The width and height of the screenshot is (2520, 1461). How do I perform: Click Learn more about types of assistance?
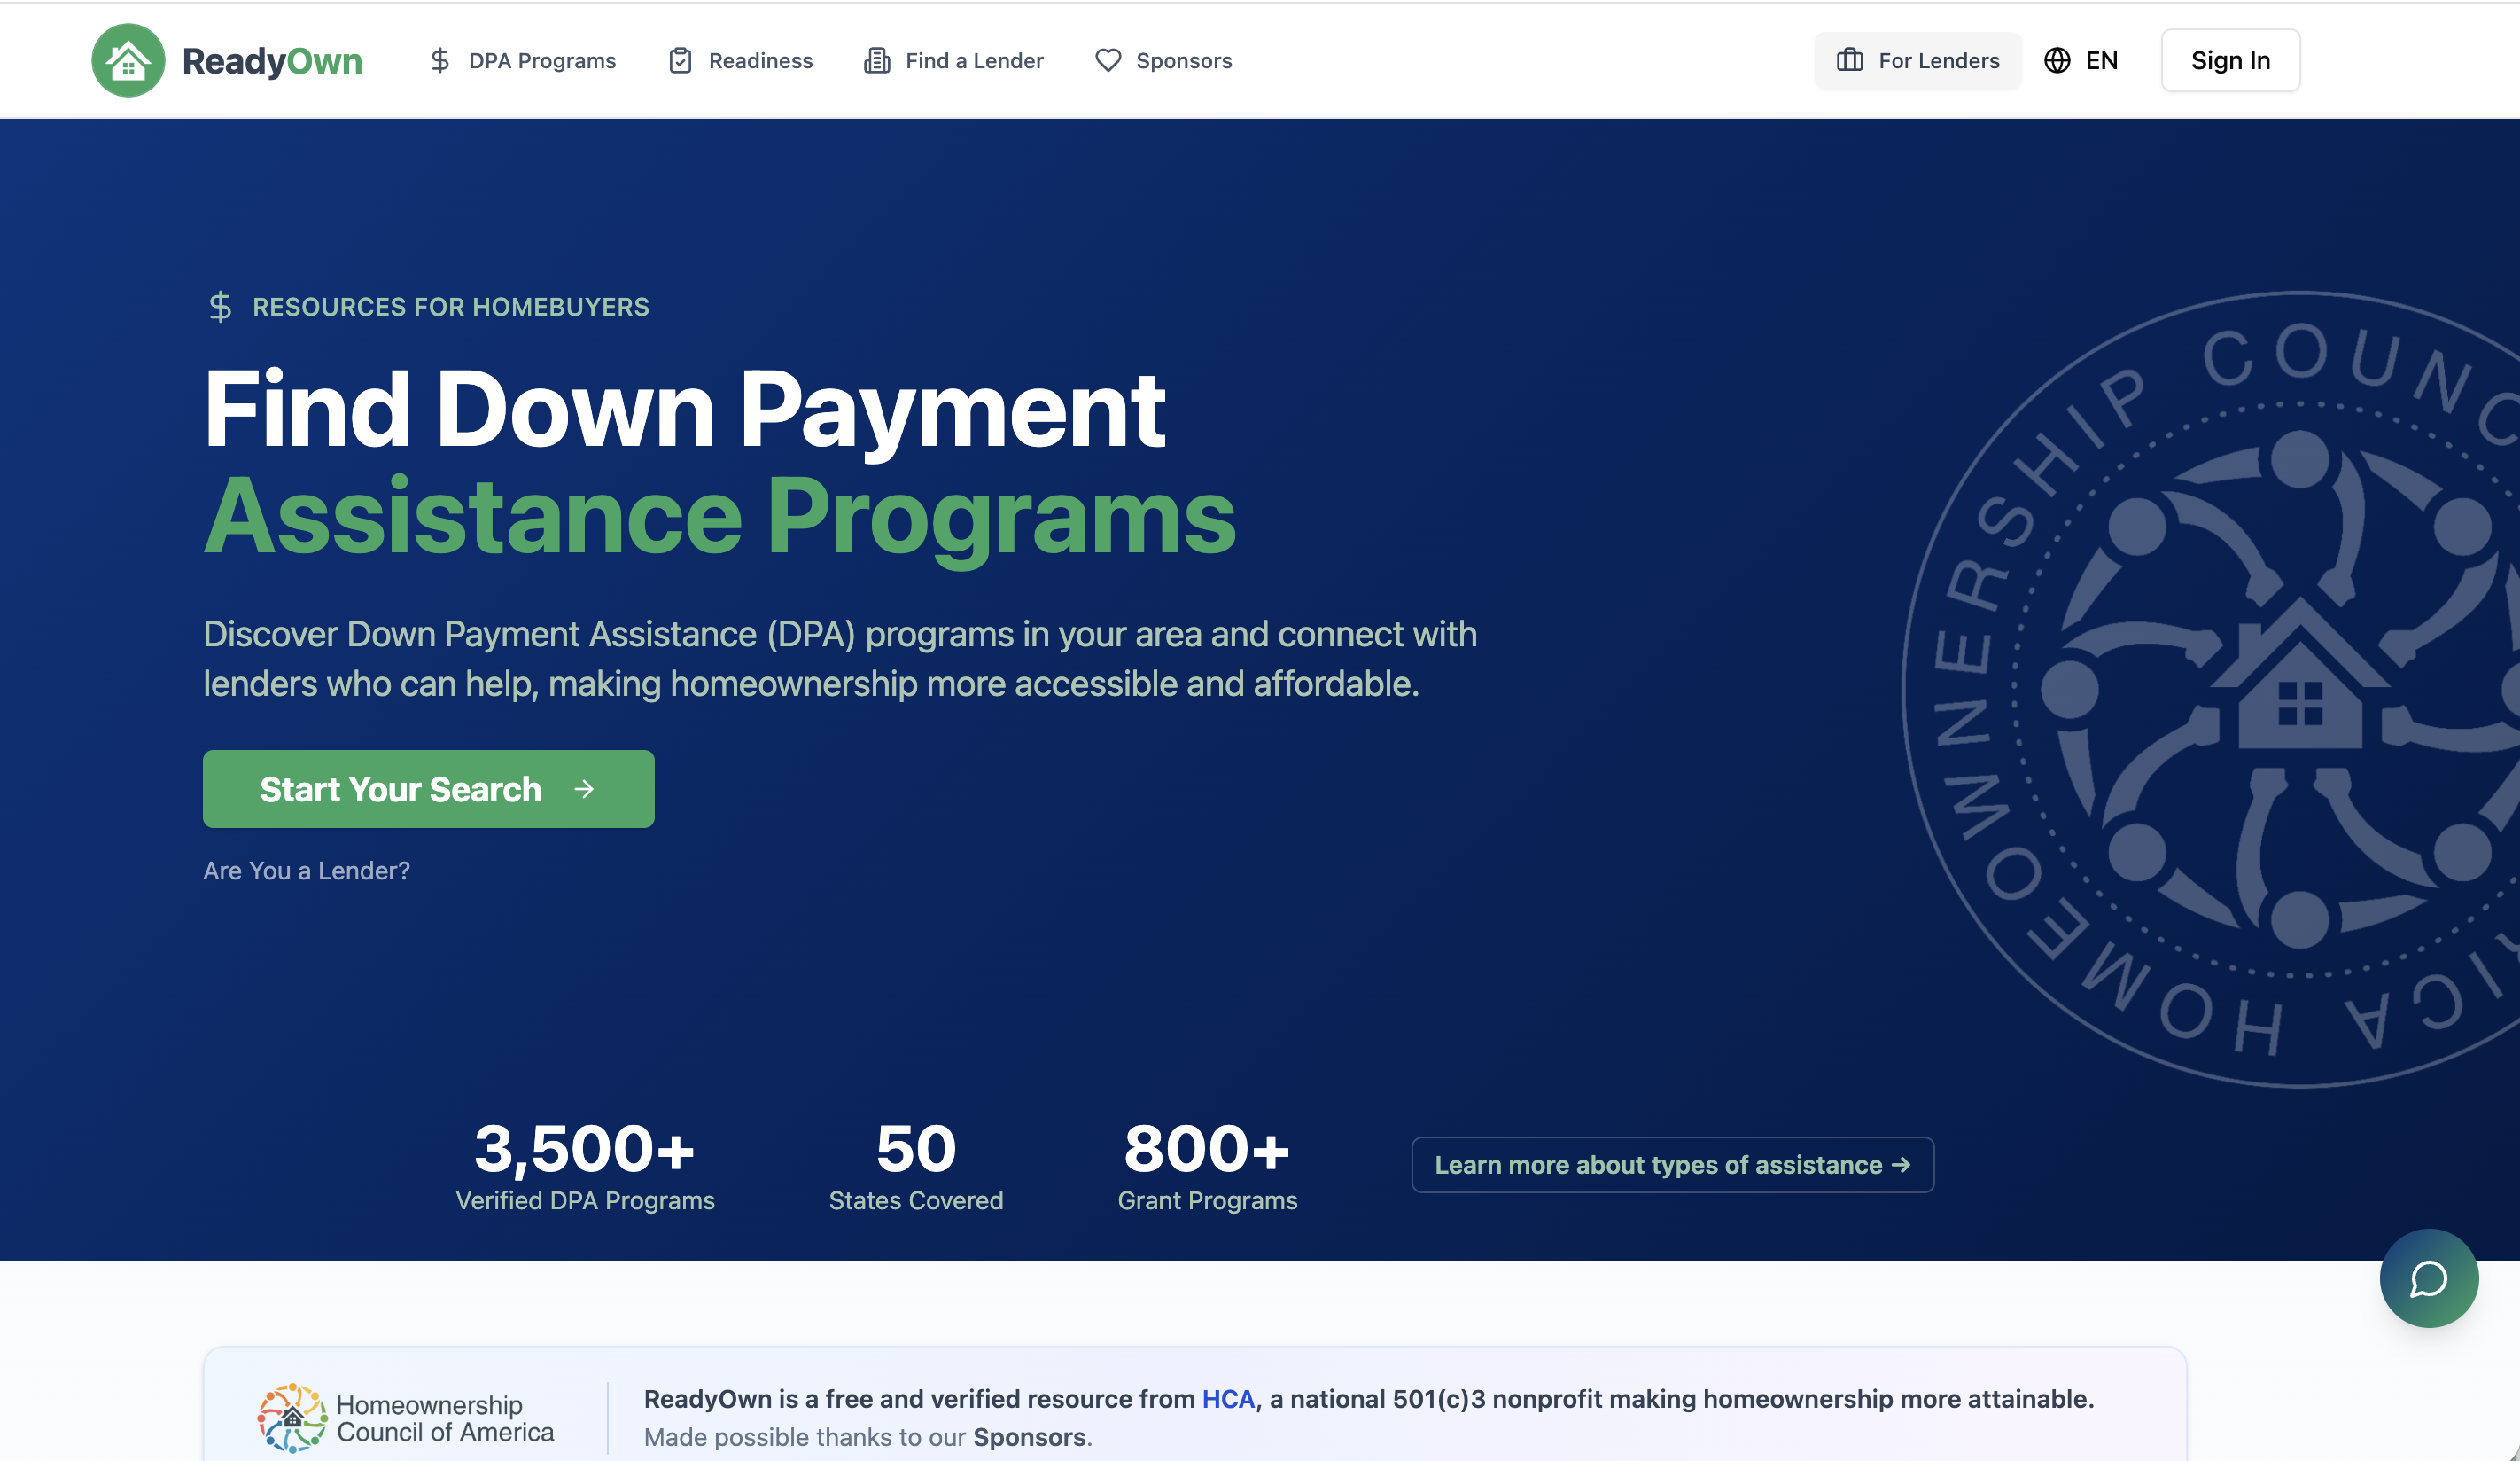click(1673, 1165)
